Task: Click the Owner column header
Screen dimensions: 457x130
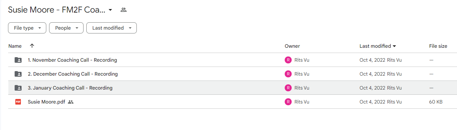Action: (292, 46)
